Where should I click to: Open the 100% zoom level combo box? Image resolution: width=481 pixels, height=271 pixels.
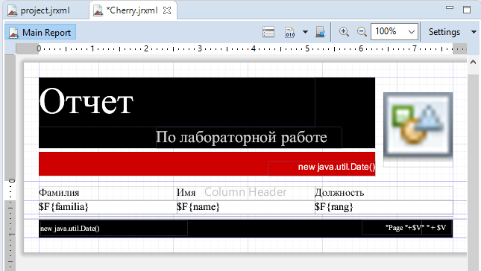(x=394, y=31)
